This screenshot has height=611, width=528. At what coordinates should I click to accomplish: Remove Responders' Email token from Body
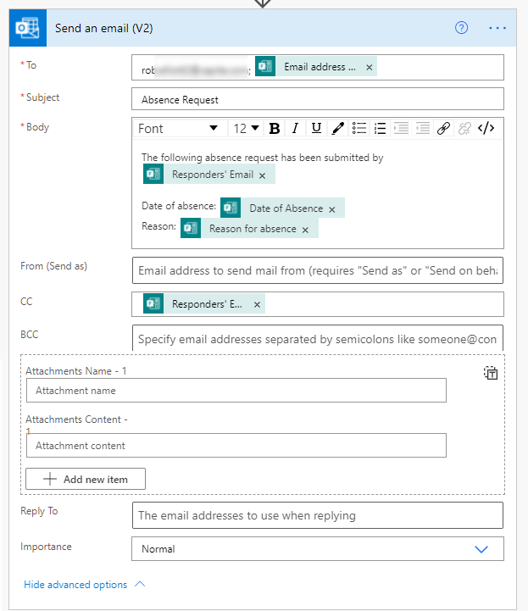click(x=262, y=175)
